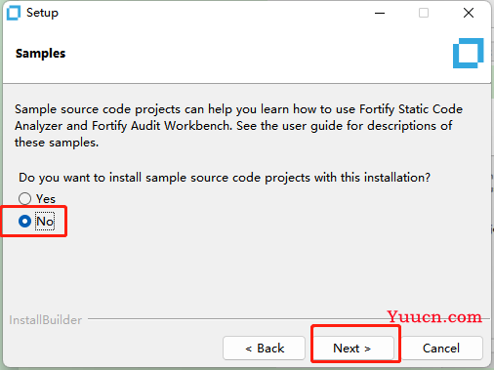Select the No radio button circle
Viewport: 494px width, 370px height.
(24, 222)
